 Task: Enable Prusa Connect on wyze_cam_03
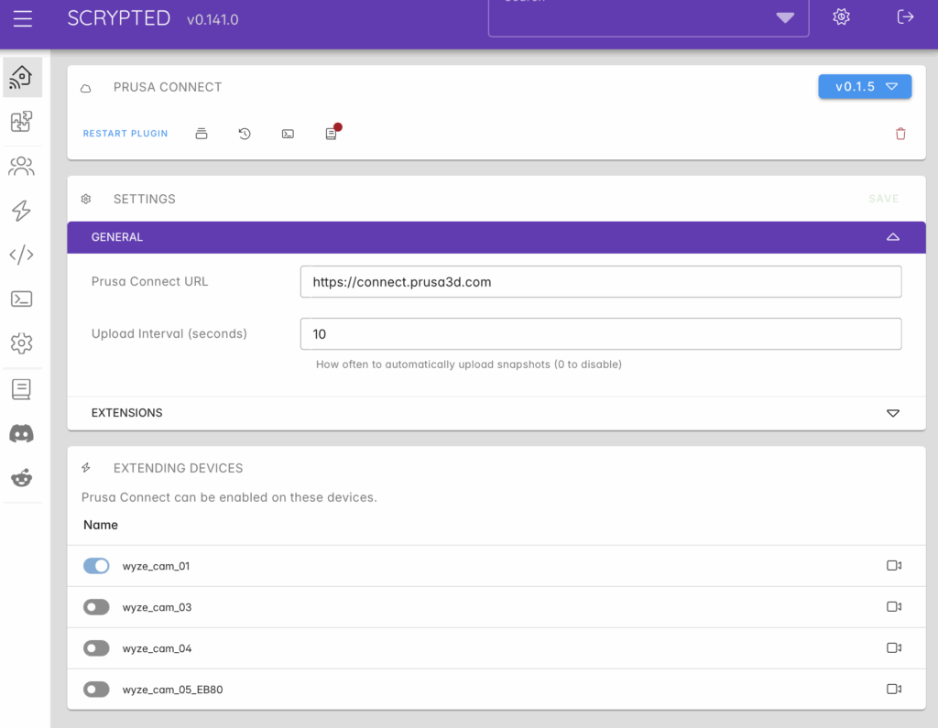[96, 607]
